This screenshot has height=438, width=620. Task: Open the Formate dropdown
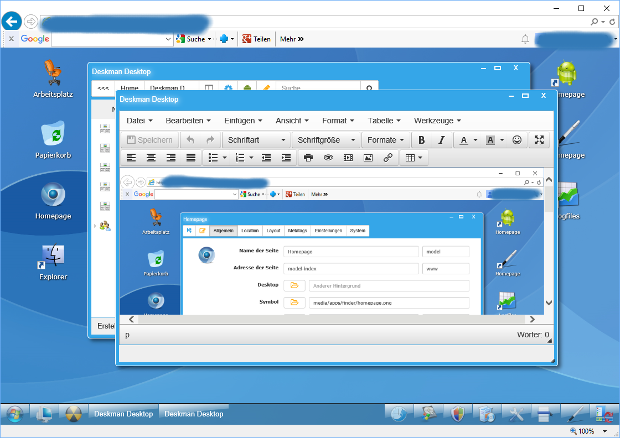click(385, 140)
